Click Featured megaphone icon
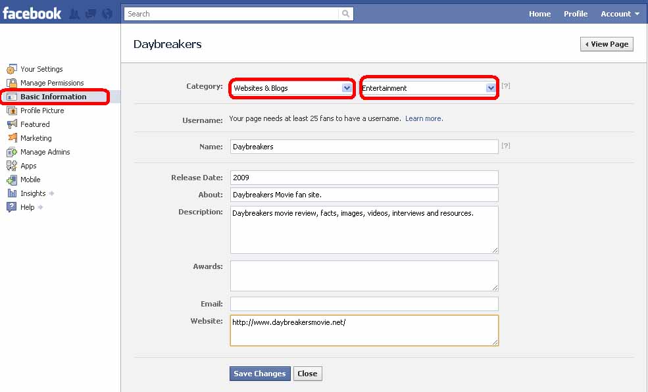This screenshot has height=392, width=648. click(12, 124)
